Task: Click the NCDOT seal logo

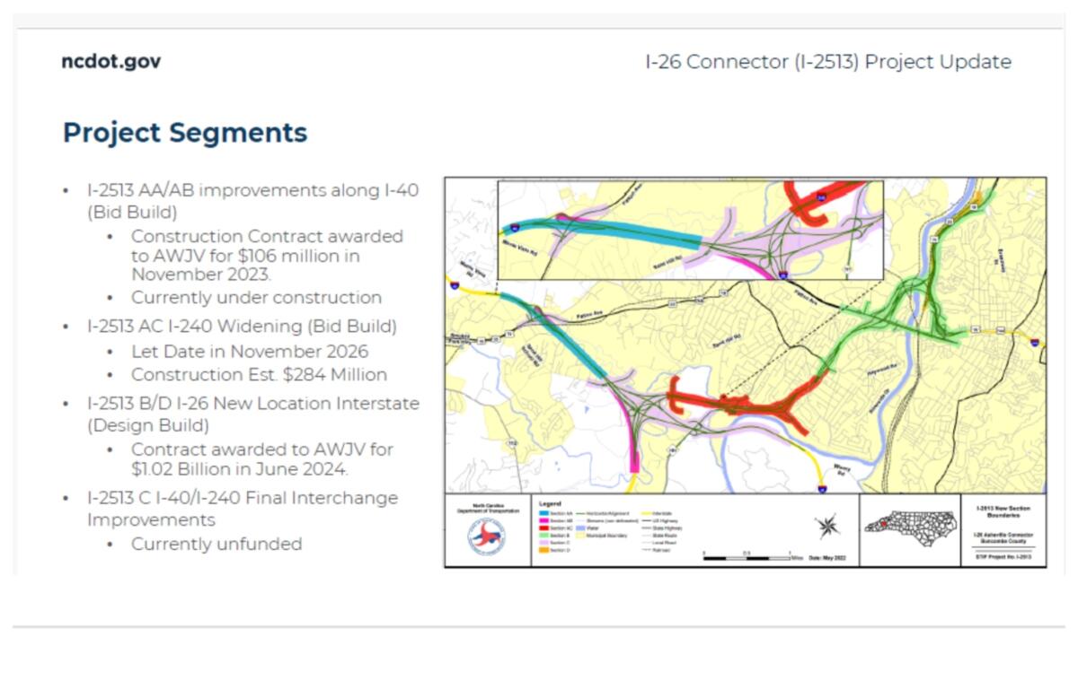Action: (x=487, y=536)
